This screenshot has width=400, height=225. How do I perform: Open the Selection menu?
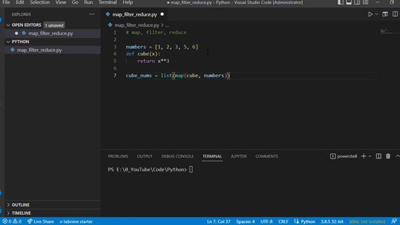point(40,2)
